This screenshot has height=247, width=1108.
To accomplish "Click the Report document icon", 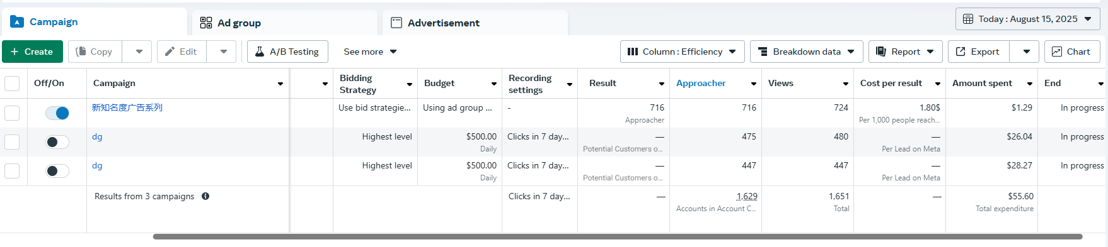I will 881,52.
